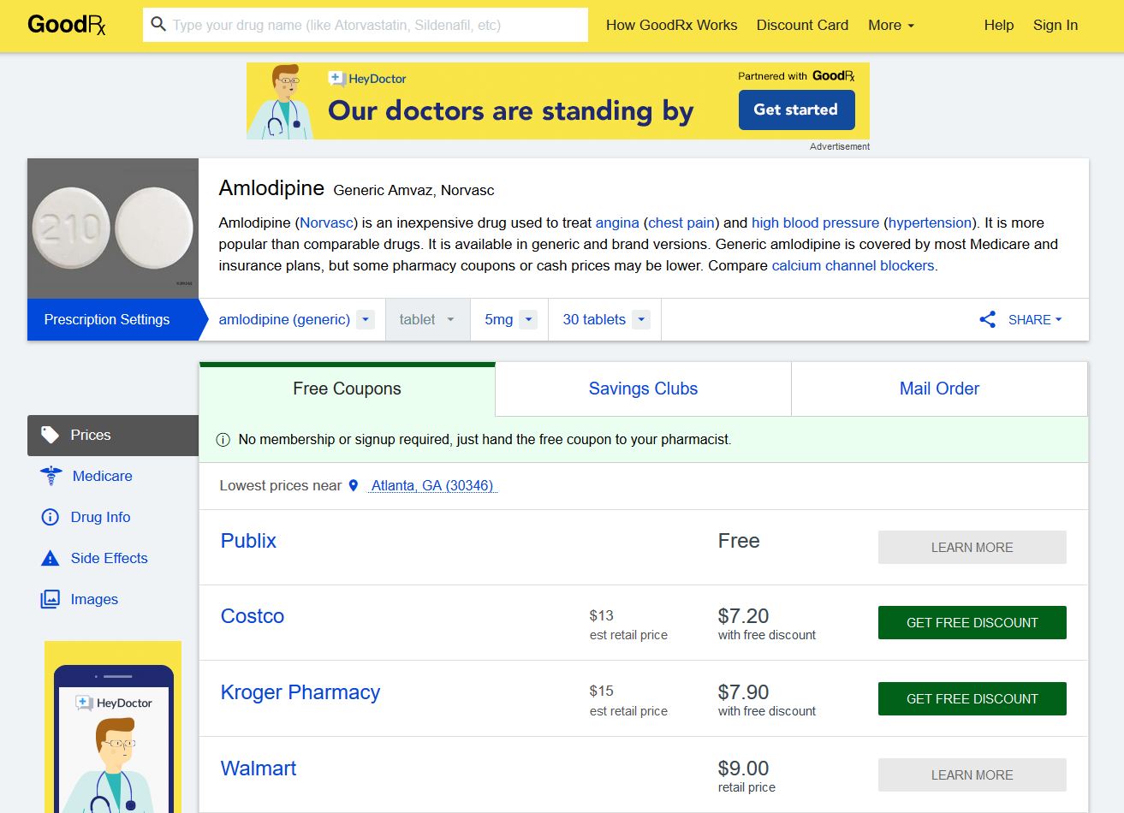Click the Drug Info circle icon
1124x813 pixels.
pyautogui.click(x=51, y=517)
